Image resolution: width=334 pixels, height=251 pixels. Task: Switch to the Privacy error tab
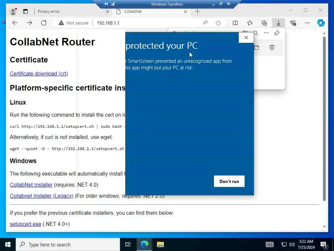(70, 11)
